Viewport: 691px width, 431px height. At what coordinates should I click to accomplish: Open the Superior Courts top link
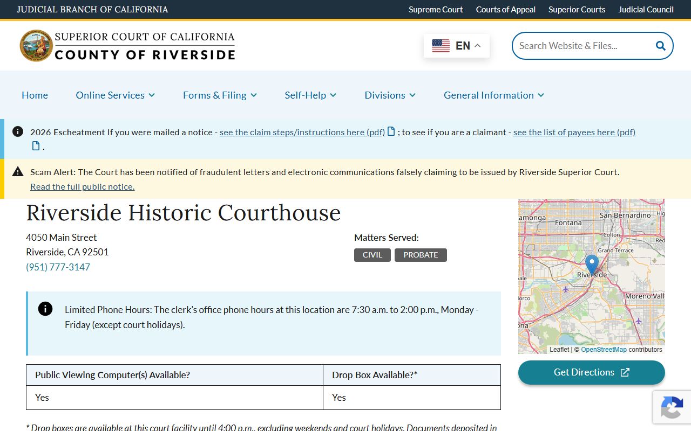tap(577, 9)
